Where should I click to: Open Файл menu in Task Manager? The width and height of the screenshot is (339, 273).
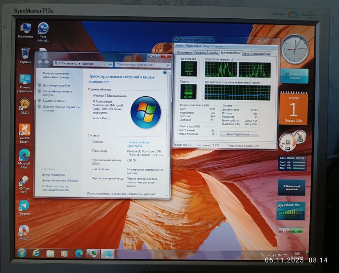click(x=179, y=46)
